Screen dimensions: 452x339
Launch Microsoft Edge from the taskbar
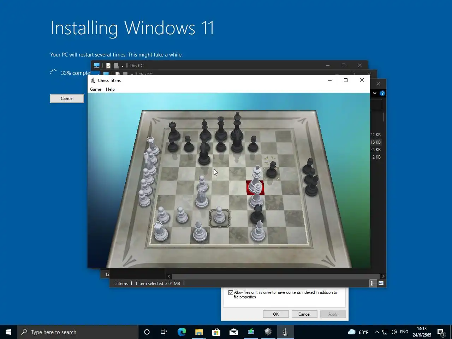click(182, 332)
